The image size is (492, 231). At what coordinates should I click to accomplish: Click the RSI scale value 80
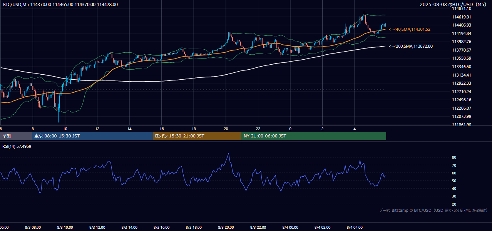(454, 157)
